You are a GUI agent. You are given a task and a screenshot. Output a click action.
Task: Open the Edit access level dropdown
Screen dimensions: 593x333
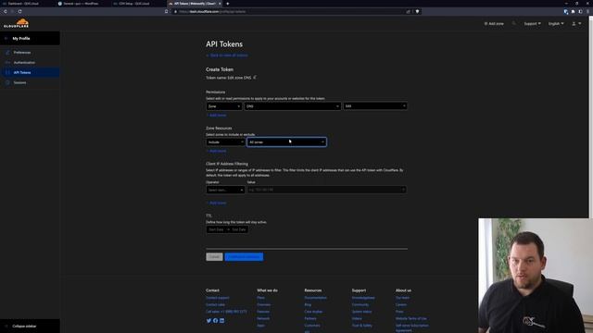(375, 106)
